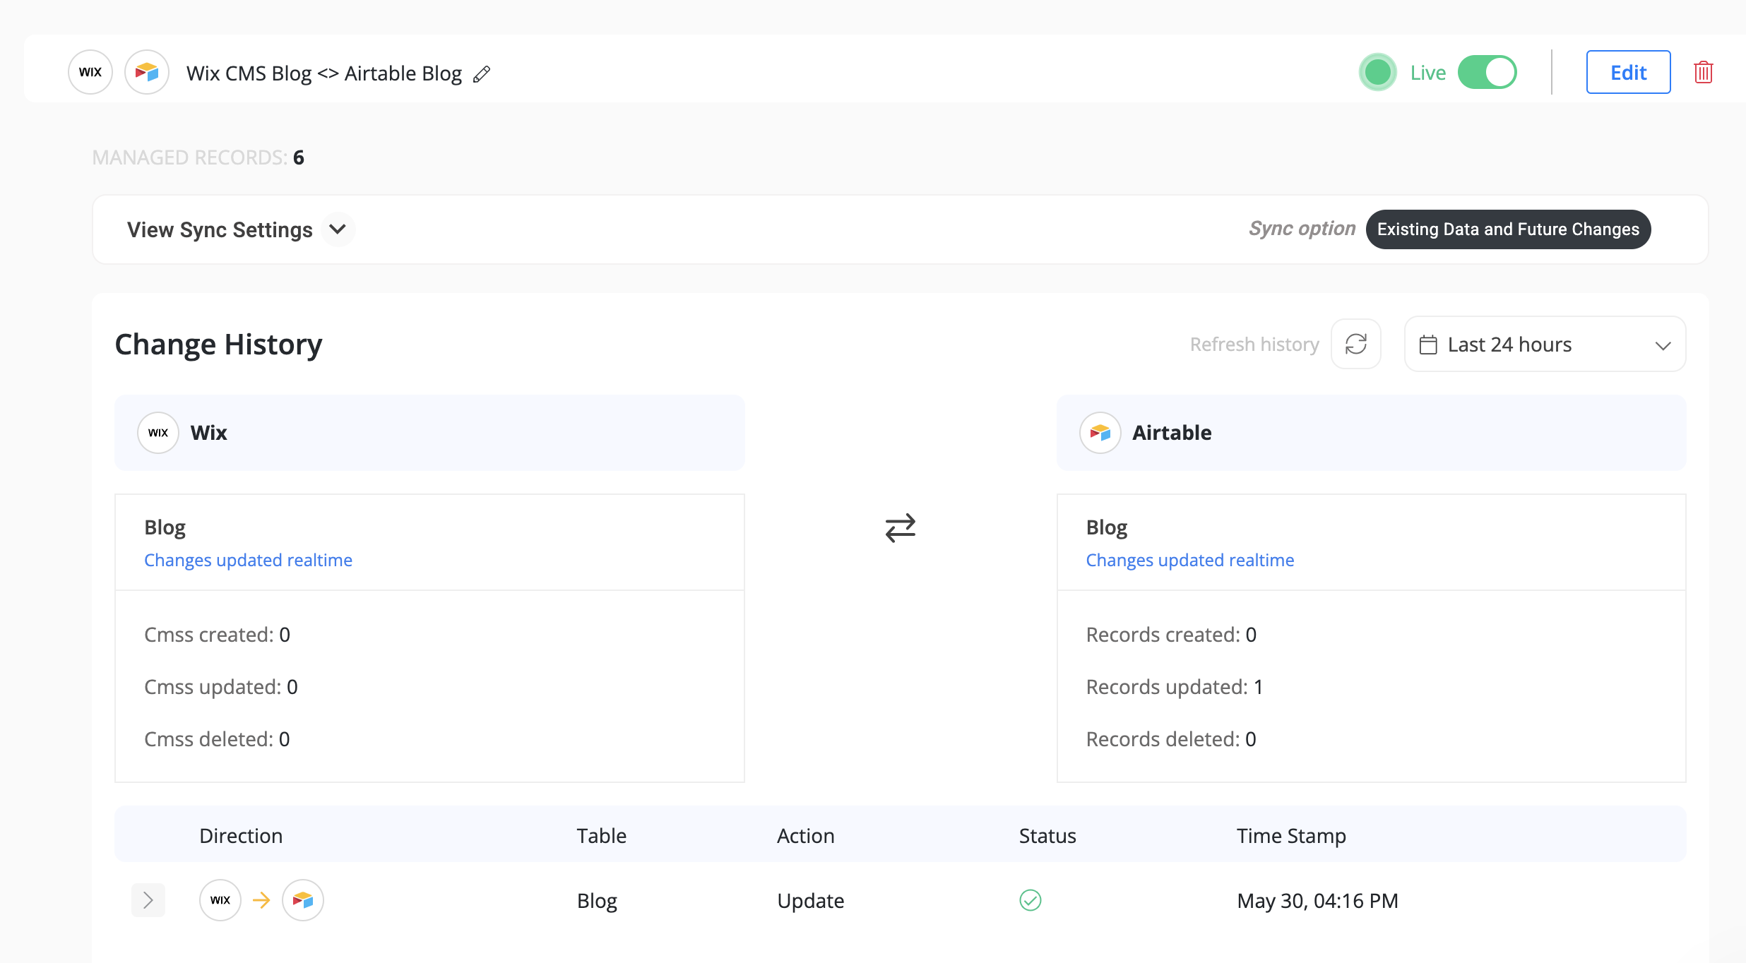Click the Wix logo icon in header
The image size is (1746, 963).
[x=90, y=72]
